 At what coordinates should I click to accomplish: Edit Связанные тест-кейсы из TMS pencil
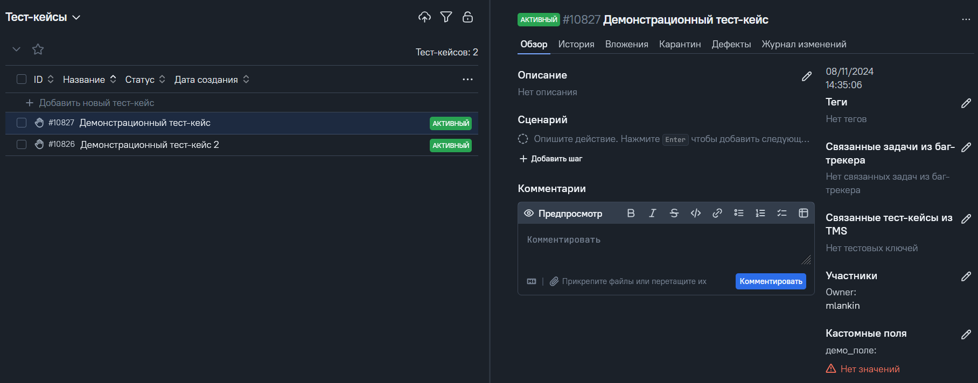click(966, 218)
